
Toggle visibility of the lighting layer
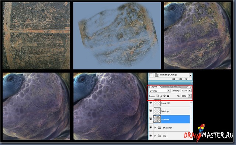click(151, 111)
